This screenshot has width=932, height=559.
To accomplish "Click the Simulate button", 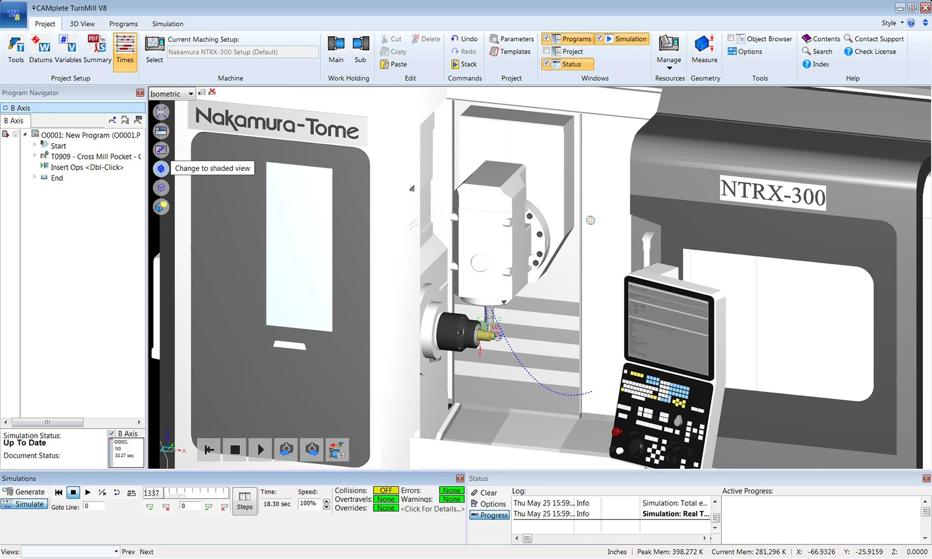I will (x=24, y=504).
